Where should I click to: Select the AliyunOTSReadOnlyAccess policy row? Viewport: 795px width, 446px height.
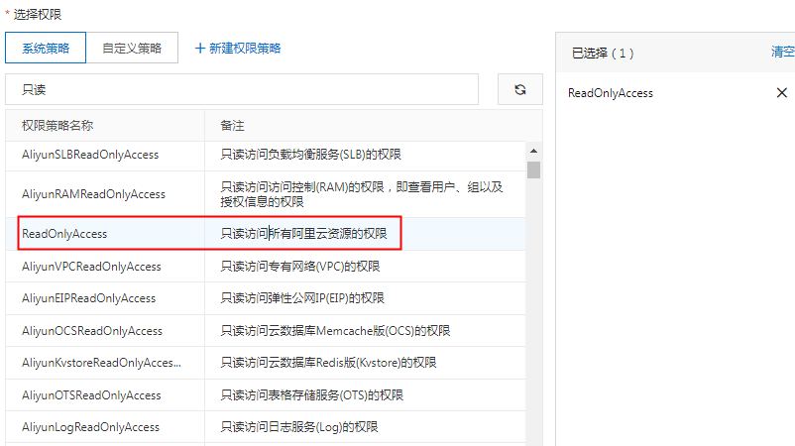(x=266, y=394)
